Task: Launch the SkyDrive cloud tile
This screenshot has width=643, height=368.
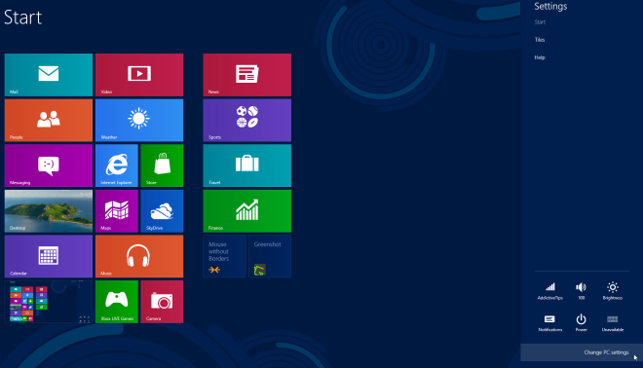Action: 162,211
